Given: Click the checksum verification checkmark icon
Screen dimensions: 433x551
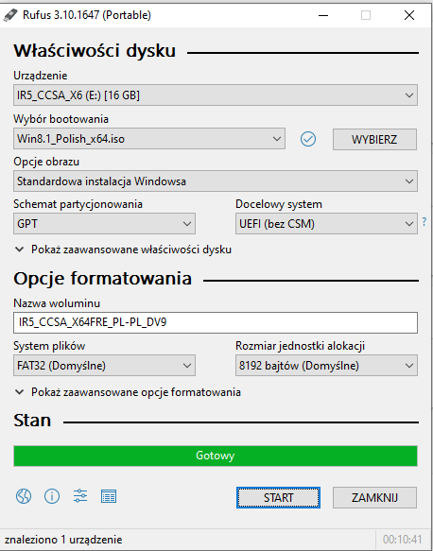Looking at the screenshot, I should pos(308,139).
